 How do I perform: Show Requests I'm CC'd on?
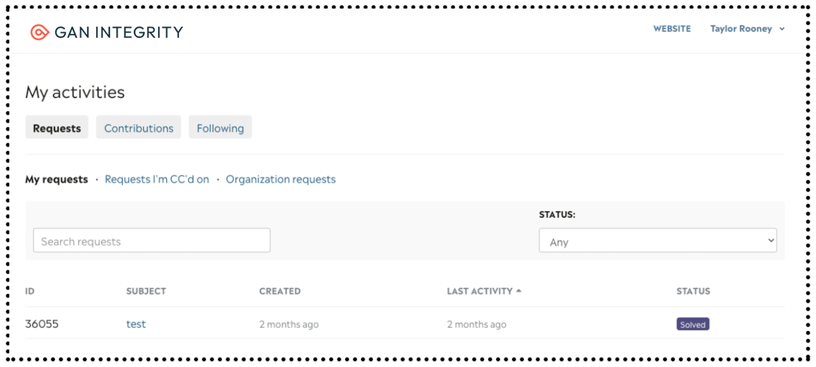[157, 179]
